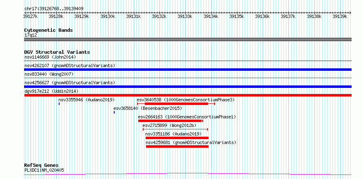The image size is (363, 179).
Task: Open variant dgv917e212 (Uddin2014) label
Action: click(x=51, y=91)
